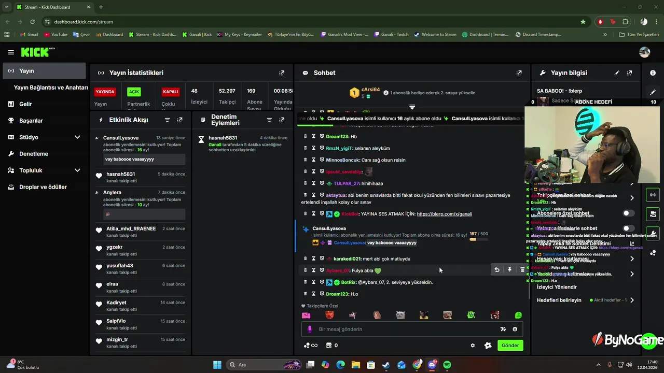Collapse the chat leaderboard with the down arrow
Viewport: 664px width, 373px height.
point(412,107)
